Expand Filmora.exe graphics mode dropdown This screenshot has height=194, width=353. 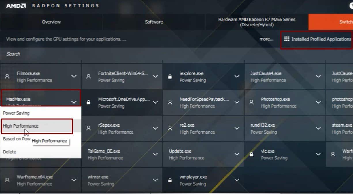(74, 77)
